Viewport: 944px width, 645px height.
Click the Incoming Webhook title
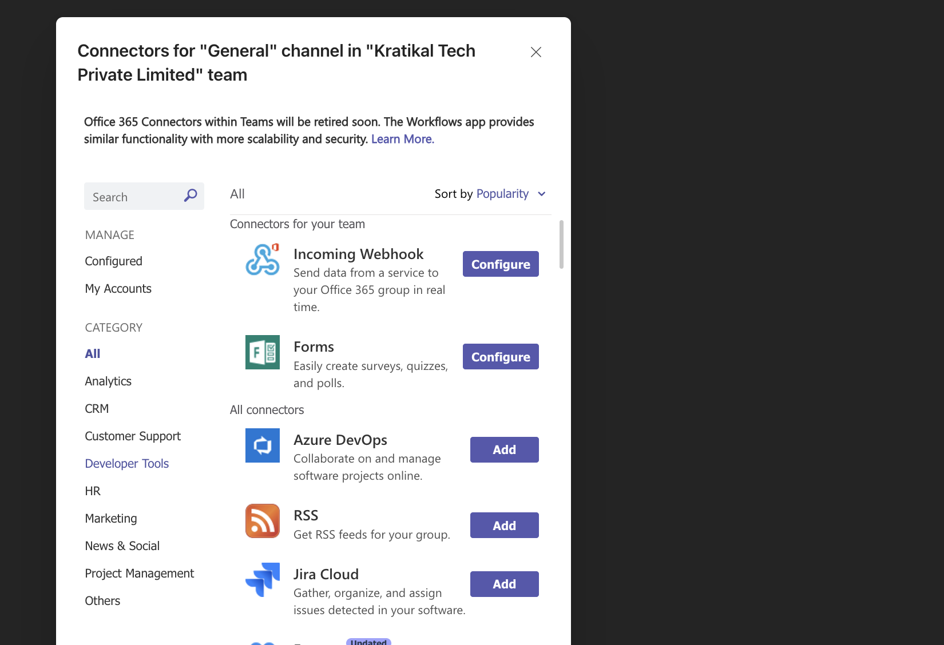(358, 254)
